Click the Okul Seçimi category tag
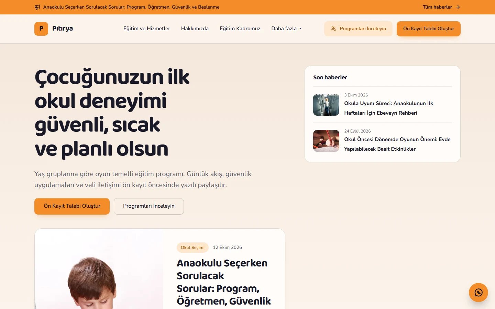 [x=192, y=248]
